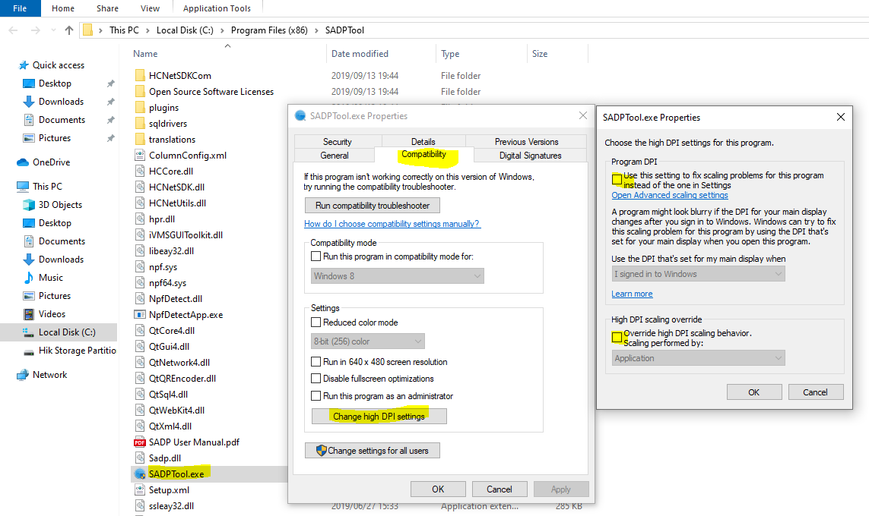Click the Change high DPI settings button
This screenshot has height=516, width=869.
(x=379, y=417)
